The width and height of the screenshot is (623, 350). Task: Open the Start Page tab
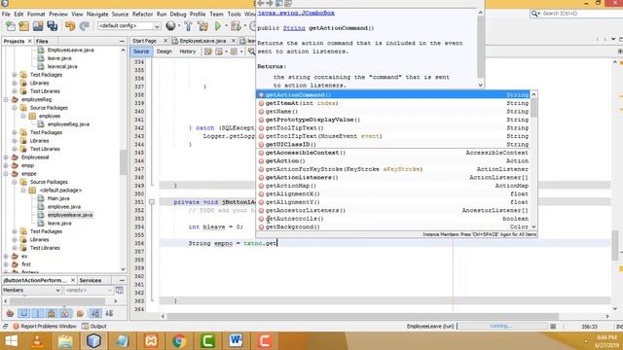pos(144,41)
